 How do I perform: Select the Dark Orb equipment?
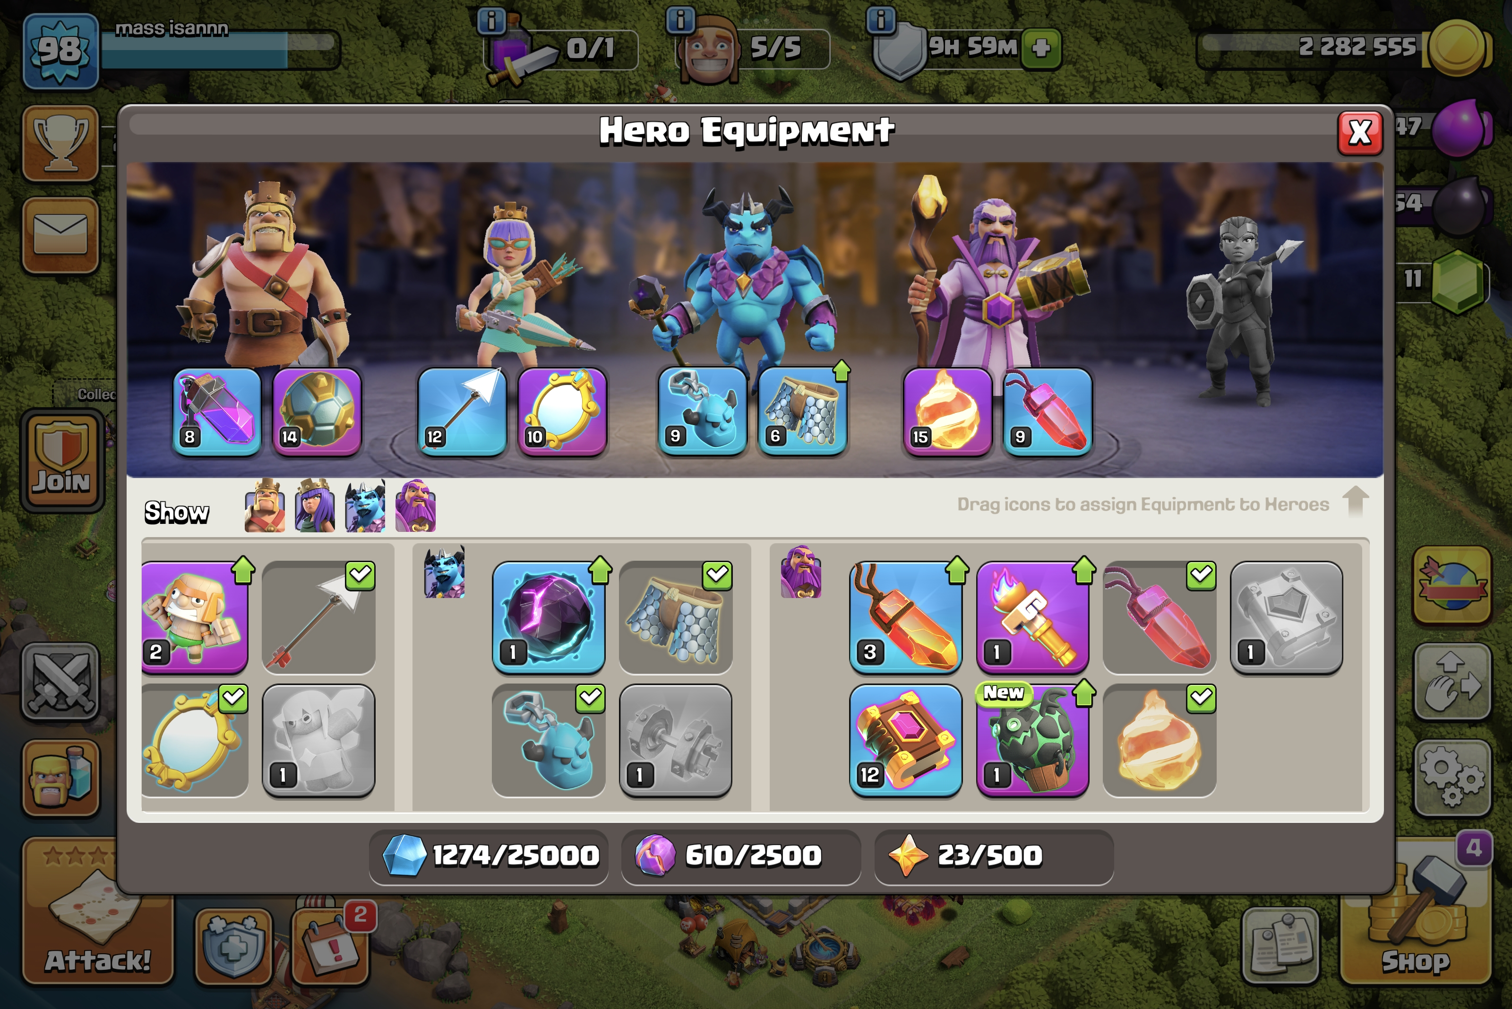549,617
